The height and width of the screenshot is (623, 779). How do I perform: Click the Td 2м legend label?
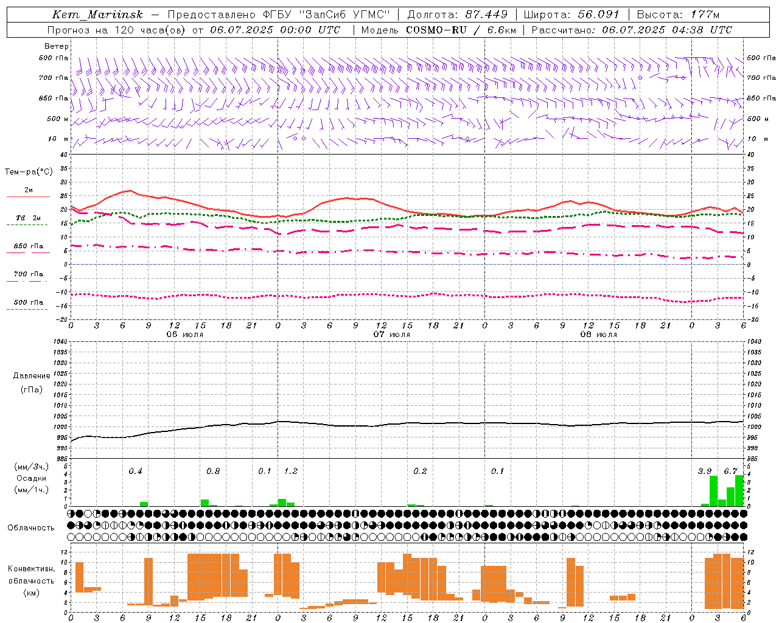pos(29,218)
